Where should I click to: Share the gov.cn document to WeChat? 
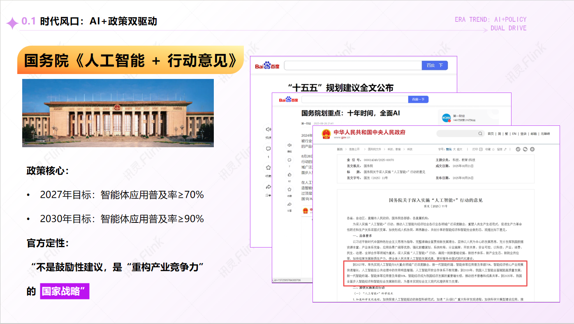pyautogui.click(x=525, y=149)
